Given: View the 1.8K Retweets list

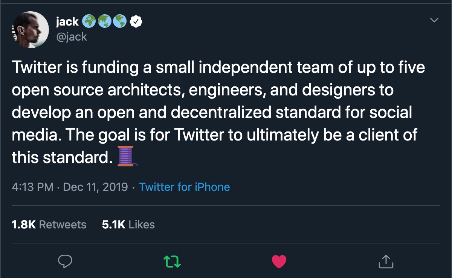Looking at the screenshot, I should pyautogui.click(x=49, y=225).
